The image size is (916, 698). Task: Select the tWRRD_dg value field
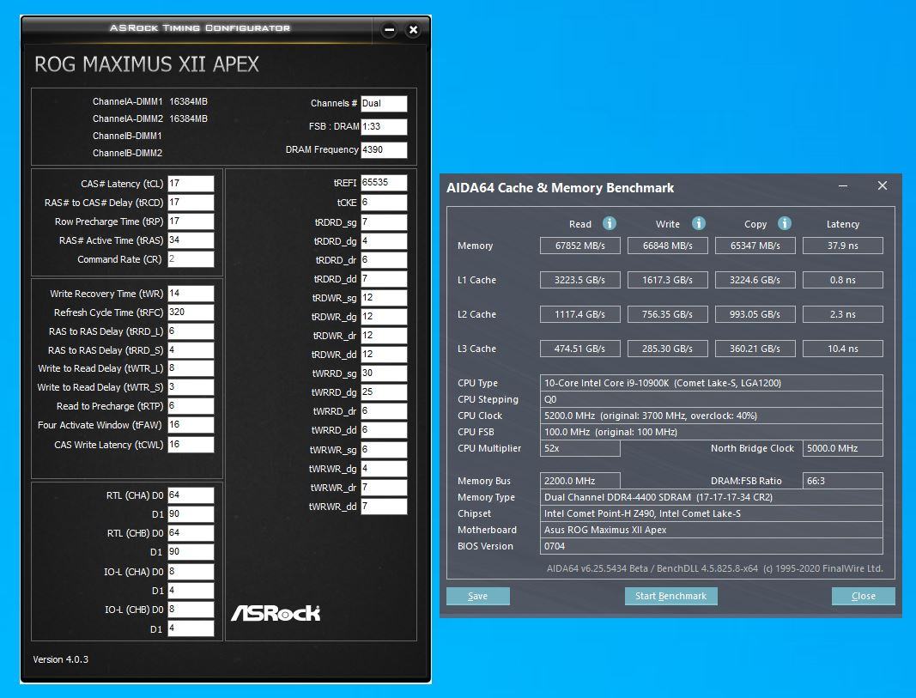(384, 392)
